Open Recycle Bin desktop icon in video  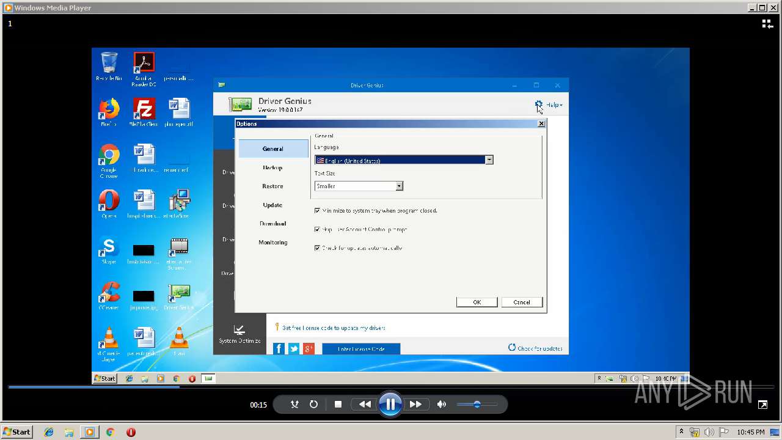[x=109, y=67]
